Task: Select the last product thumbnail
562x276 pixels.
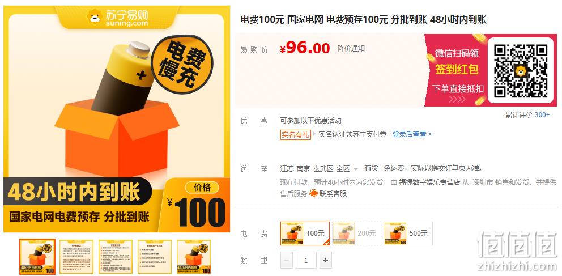Action: point(194,257)
